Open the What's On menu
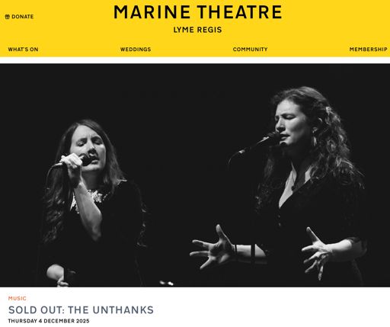 pyautogui.click(x=23, y=50)
